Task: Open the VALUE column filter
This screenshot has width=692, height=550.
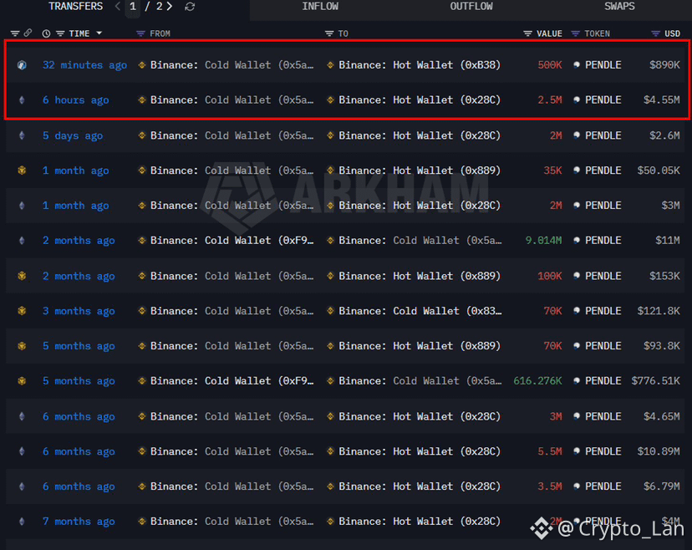Action: click(x=527, y=33)
